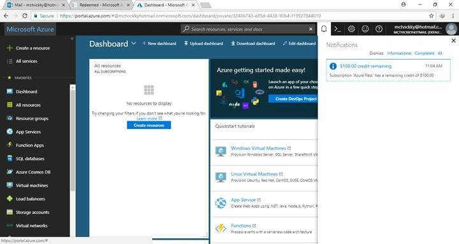Click Download dashboard

pyautogui.click(x=253, y=43)
